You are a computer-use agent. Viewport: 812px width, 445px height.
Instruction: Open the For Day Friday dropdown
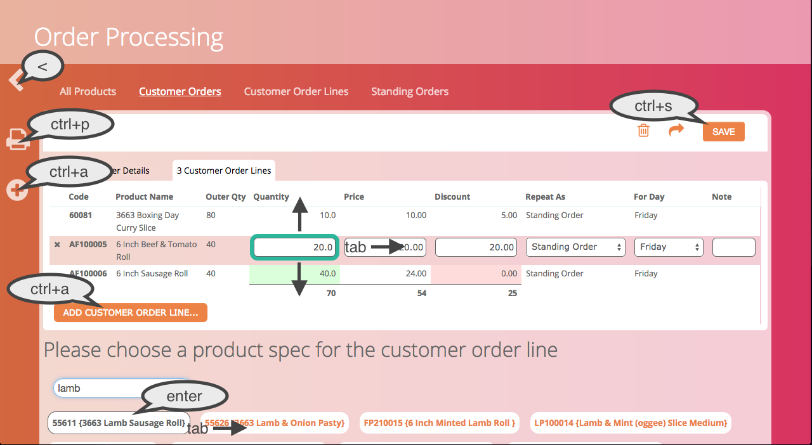click(x=669, y=247)
